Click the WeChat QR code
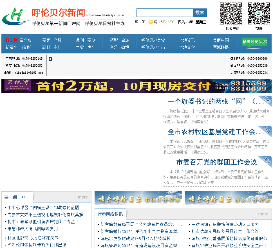Screen dimensions: 273x248 pos(259,13)
